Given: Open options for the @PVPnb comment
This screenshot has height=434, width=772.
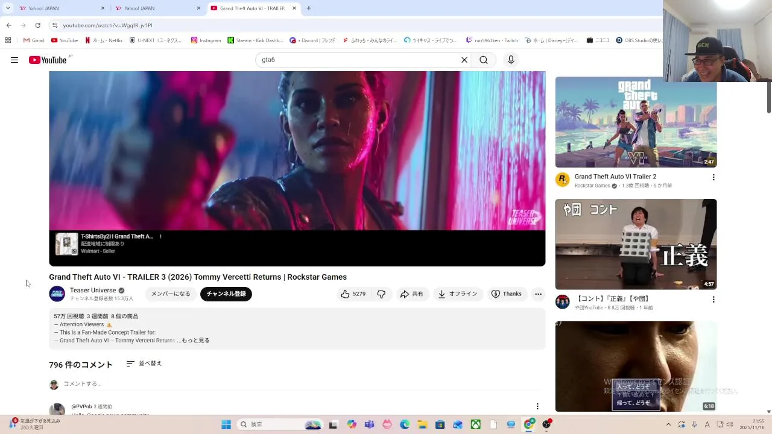Looking at the screenshot, I should (x=537, y=406).
